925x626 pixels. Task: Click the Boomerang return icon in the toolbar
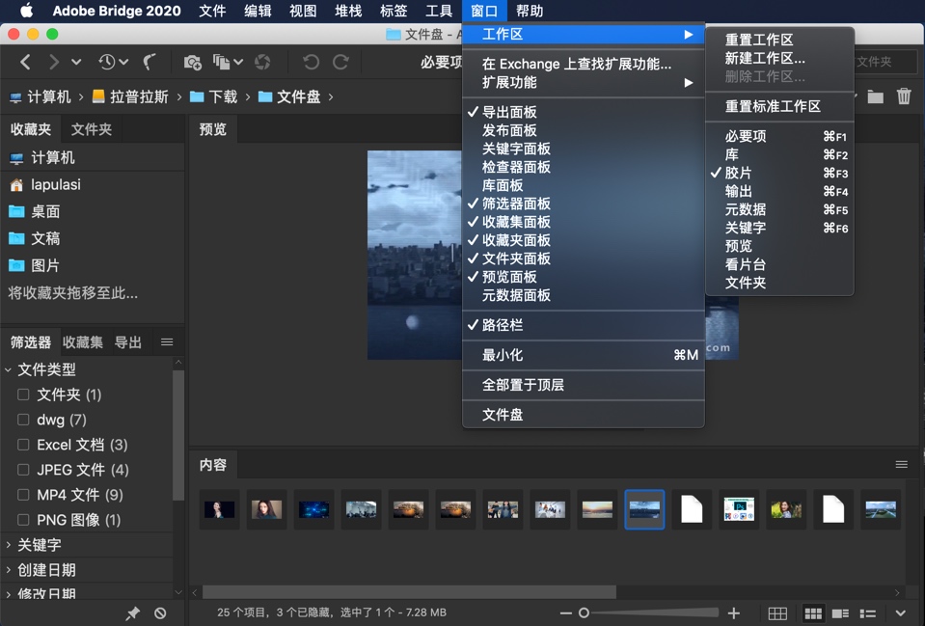150,61
